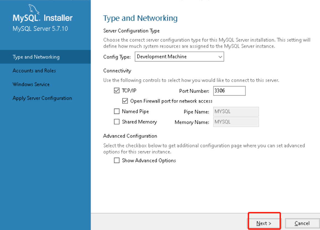Screen dimensions: 320x230
Task: Go to Accounts and Roles step
Action: coord(34,71)
